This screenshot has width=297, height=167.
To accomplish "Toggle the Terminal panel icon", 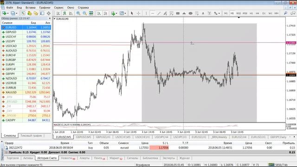I will (42, 13).
